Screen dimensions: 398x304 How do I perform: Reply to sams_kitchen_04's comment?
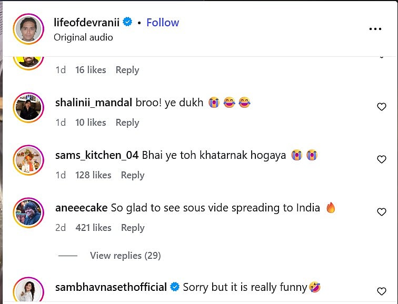coord(133,175)
